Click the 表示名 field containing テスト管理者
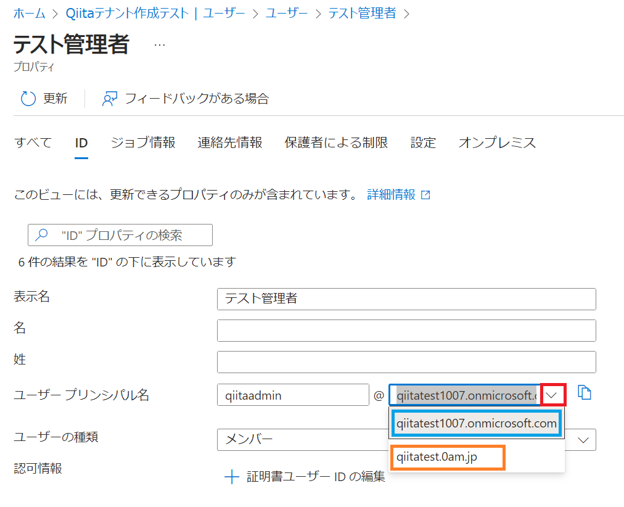Image resolution: width=624 pixels, height=507 pixels. pos(407,299)
